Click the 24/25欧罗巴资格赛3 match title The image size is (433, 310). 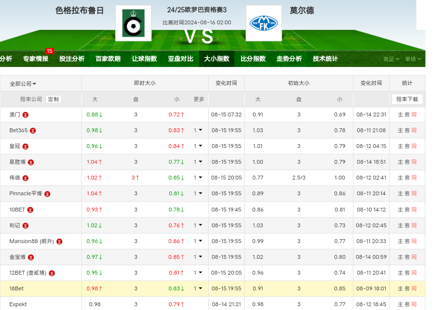click(197, 10)
